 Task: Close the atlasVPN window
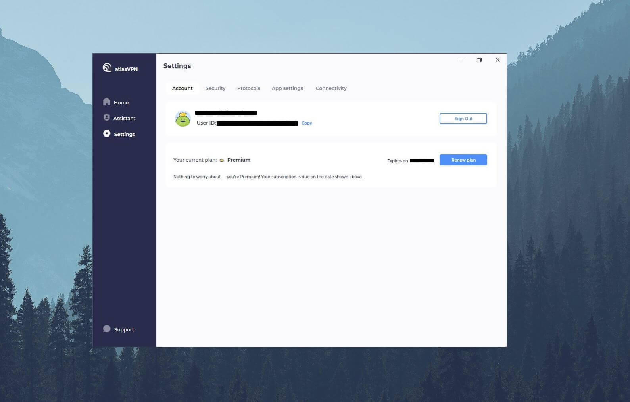(x=497, y=60)
